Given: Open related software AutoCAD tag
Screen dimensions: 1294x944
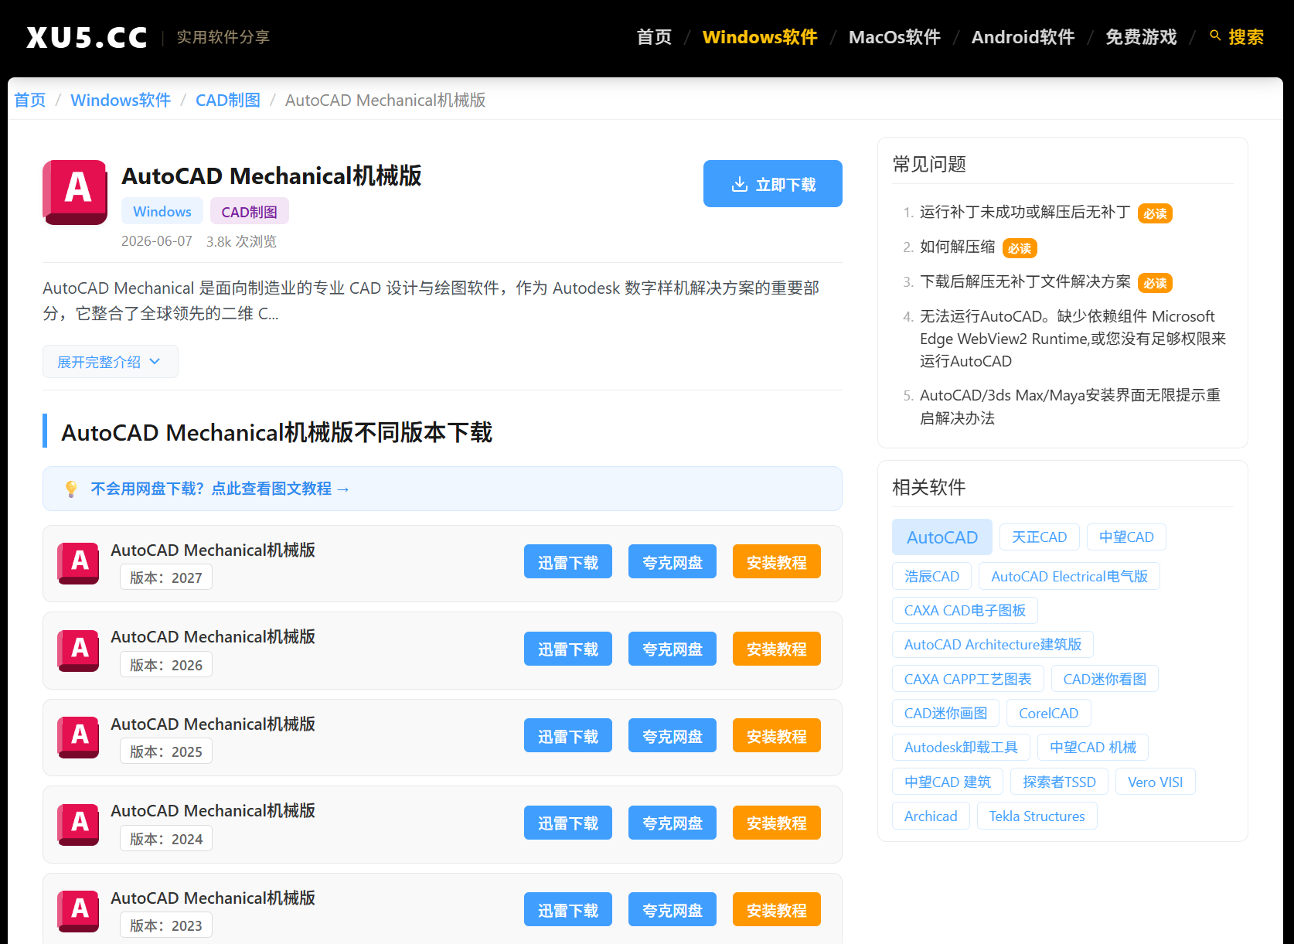Looking at the screenshot, I should [x=942, y=537].
